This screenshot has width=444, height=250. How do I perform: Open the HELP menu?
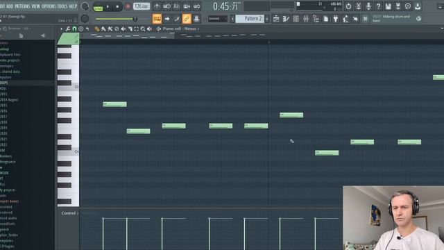[x=73, y=6]
